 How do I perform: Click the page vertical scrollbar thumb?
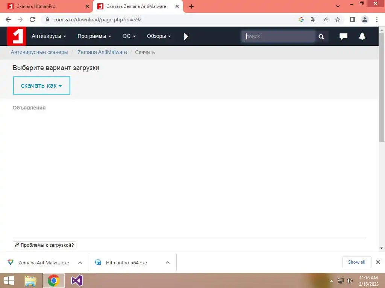click(382, 87)
